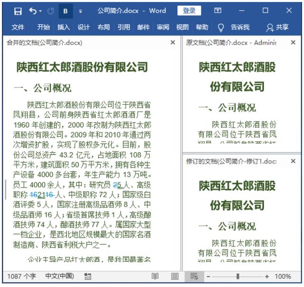Image resolution: width=304 pixels, height=287 pixels.
Task: Switch to the 邮件 ribbon tab
Action: (x=143, y=27)
